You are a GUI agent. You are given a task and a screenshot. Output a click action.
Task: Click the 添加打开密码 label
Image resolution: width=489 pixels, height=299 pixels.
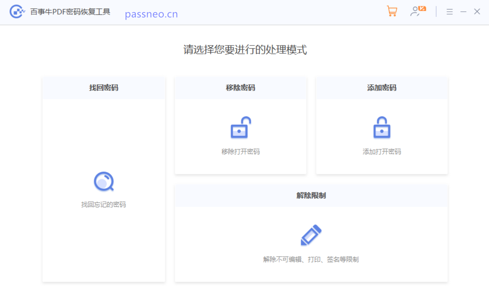[382, 152]
